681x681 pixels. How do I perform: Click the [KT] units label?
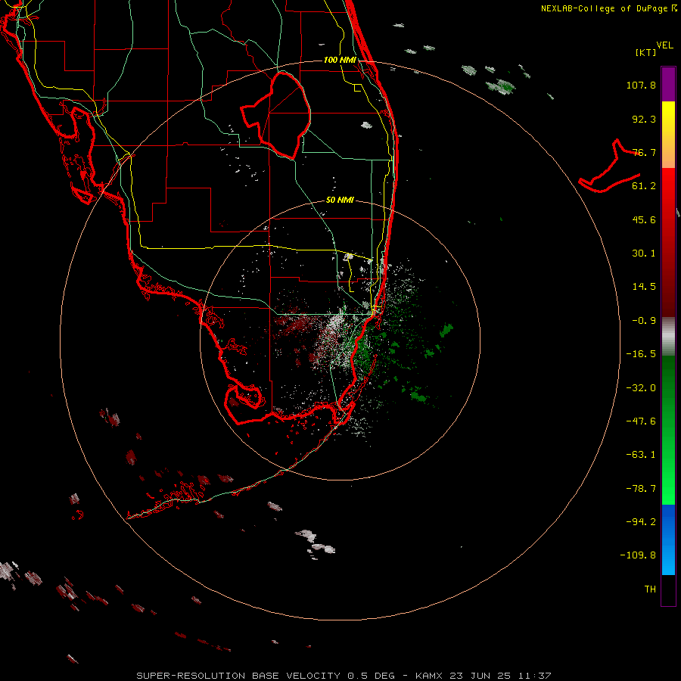pos(646,52)
